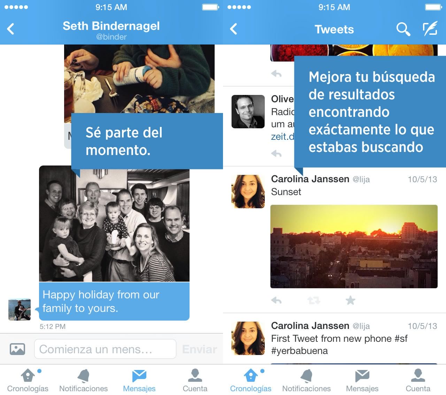Tap the Seth Bindernagel conversation title

coord(111,26)
